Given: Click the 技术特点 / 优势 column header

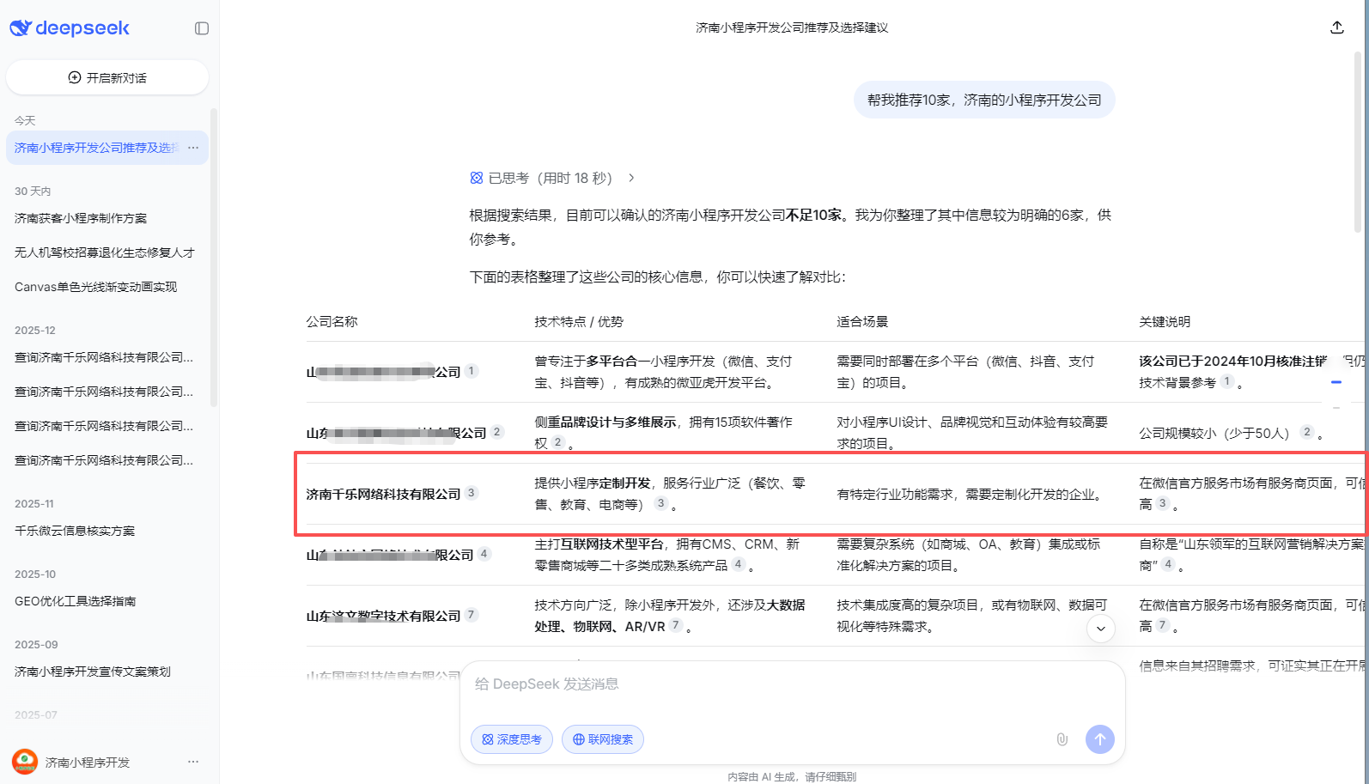Looking at the screenshot, I should coord(579,321).
